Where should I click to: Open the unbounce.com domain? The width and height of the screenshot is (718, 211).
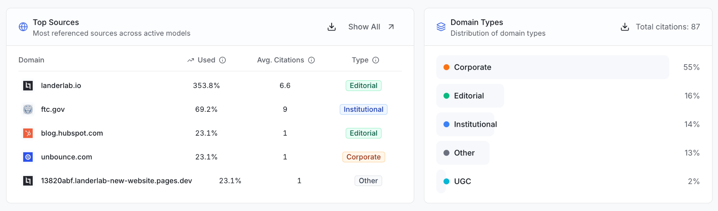coord(67,157)
